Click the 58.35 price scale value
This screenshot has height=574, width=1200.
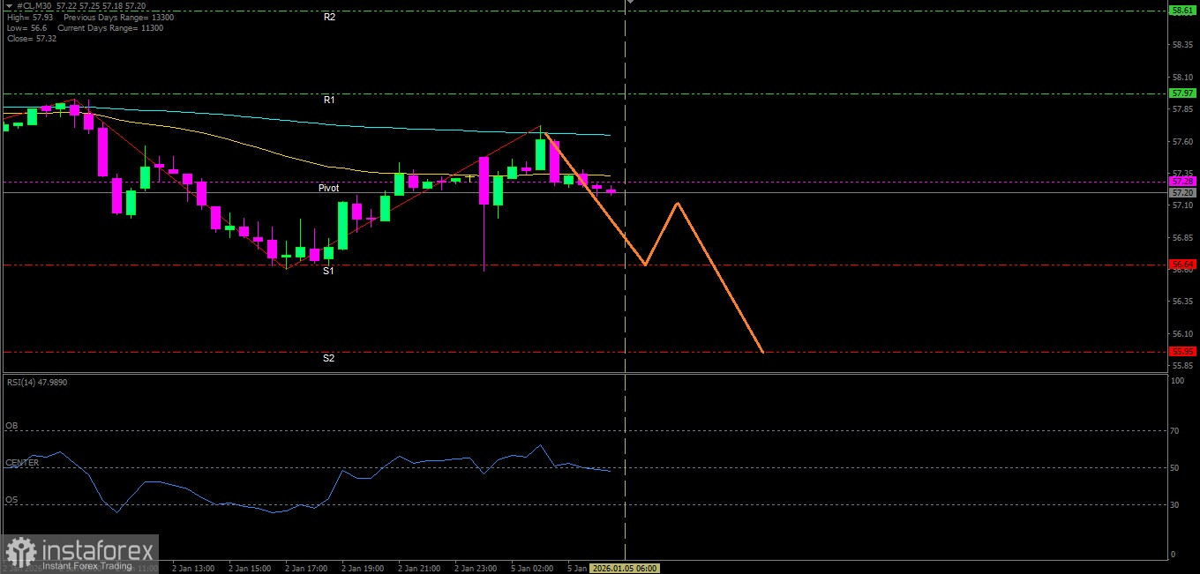(x=1182, y=45)
